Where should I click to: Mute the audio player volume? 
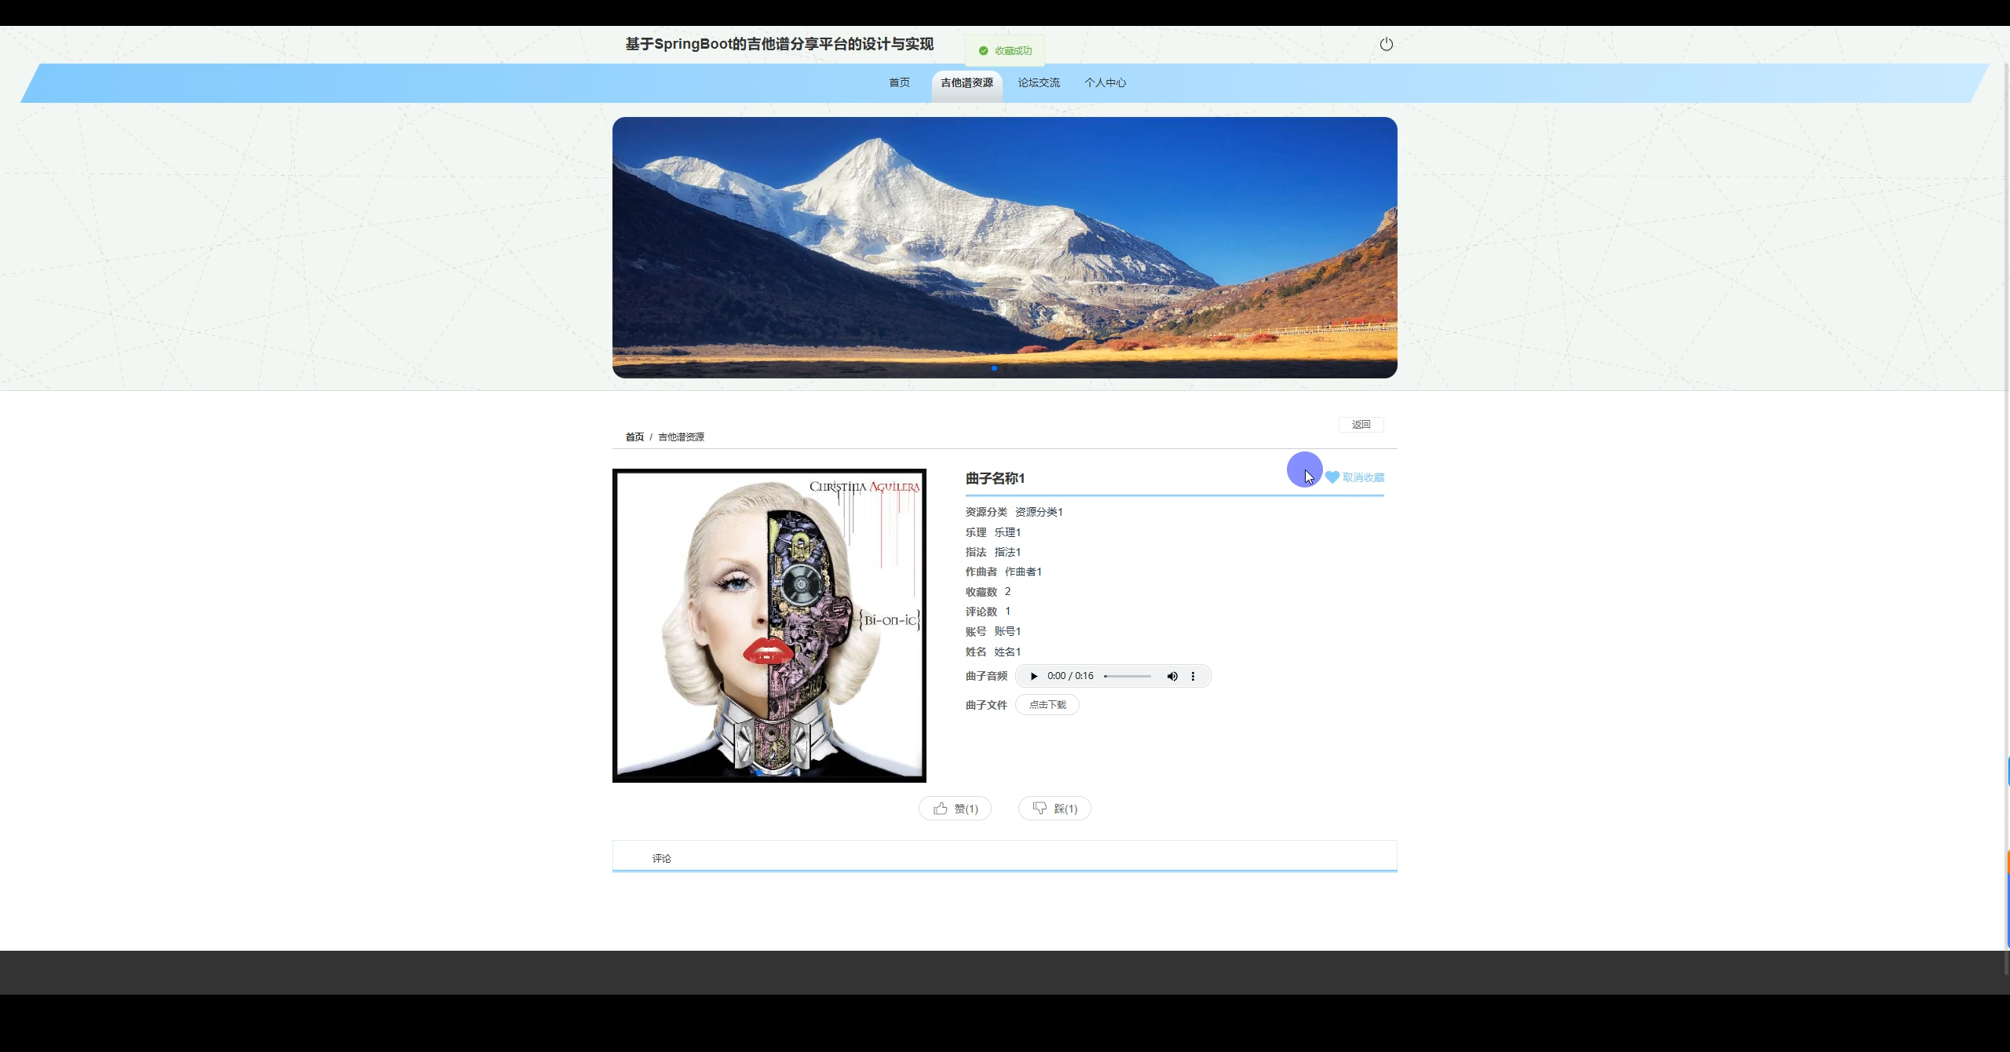[1171, 676]
